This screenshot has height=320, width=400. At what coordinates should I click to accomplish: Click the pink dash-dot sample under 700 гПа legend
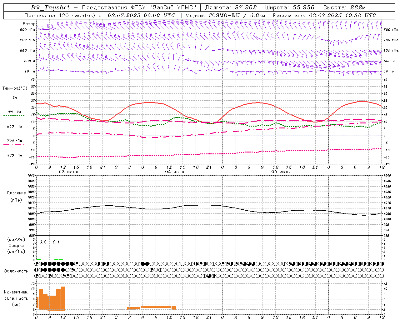click(x=14, y=144)
